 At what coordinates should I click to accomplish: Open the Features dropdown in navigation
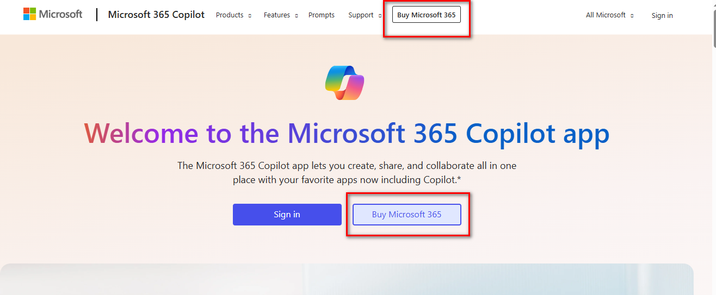pyautogui.click(x=281, y=15)
